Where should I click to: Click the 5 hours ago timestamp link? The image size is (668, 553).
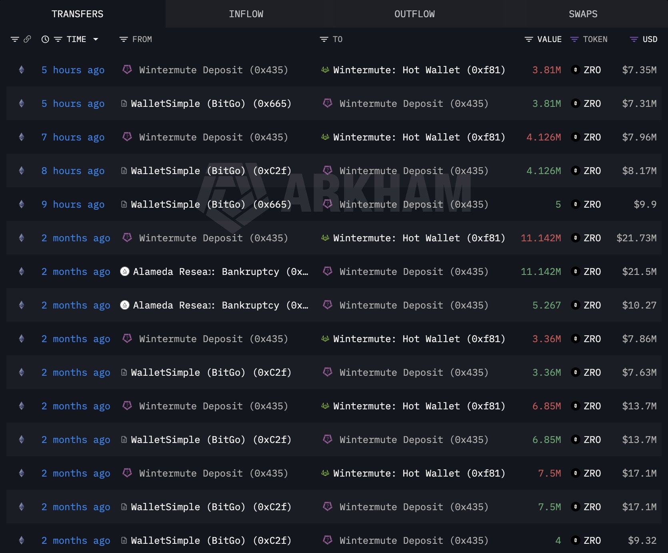pos(73,70)
